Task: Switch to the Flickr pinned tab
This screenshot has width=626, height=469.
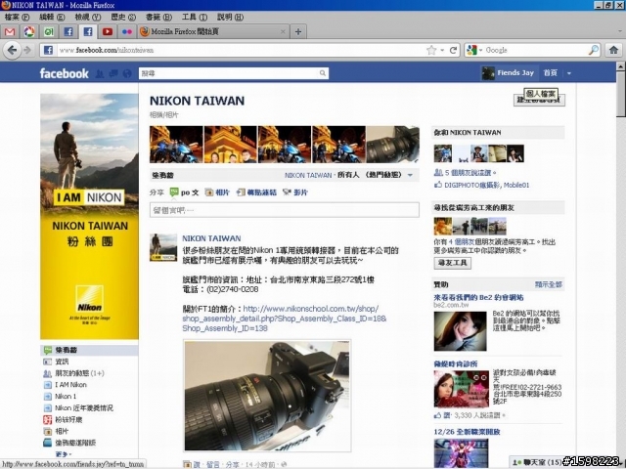Action: [127, 31]
